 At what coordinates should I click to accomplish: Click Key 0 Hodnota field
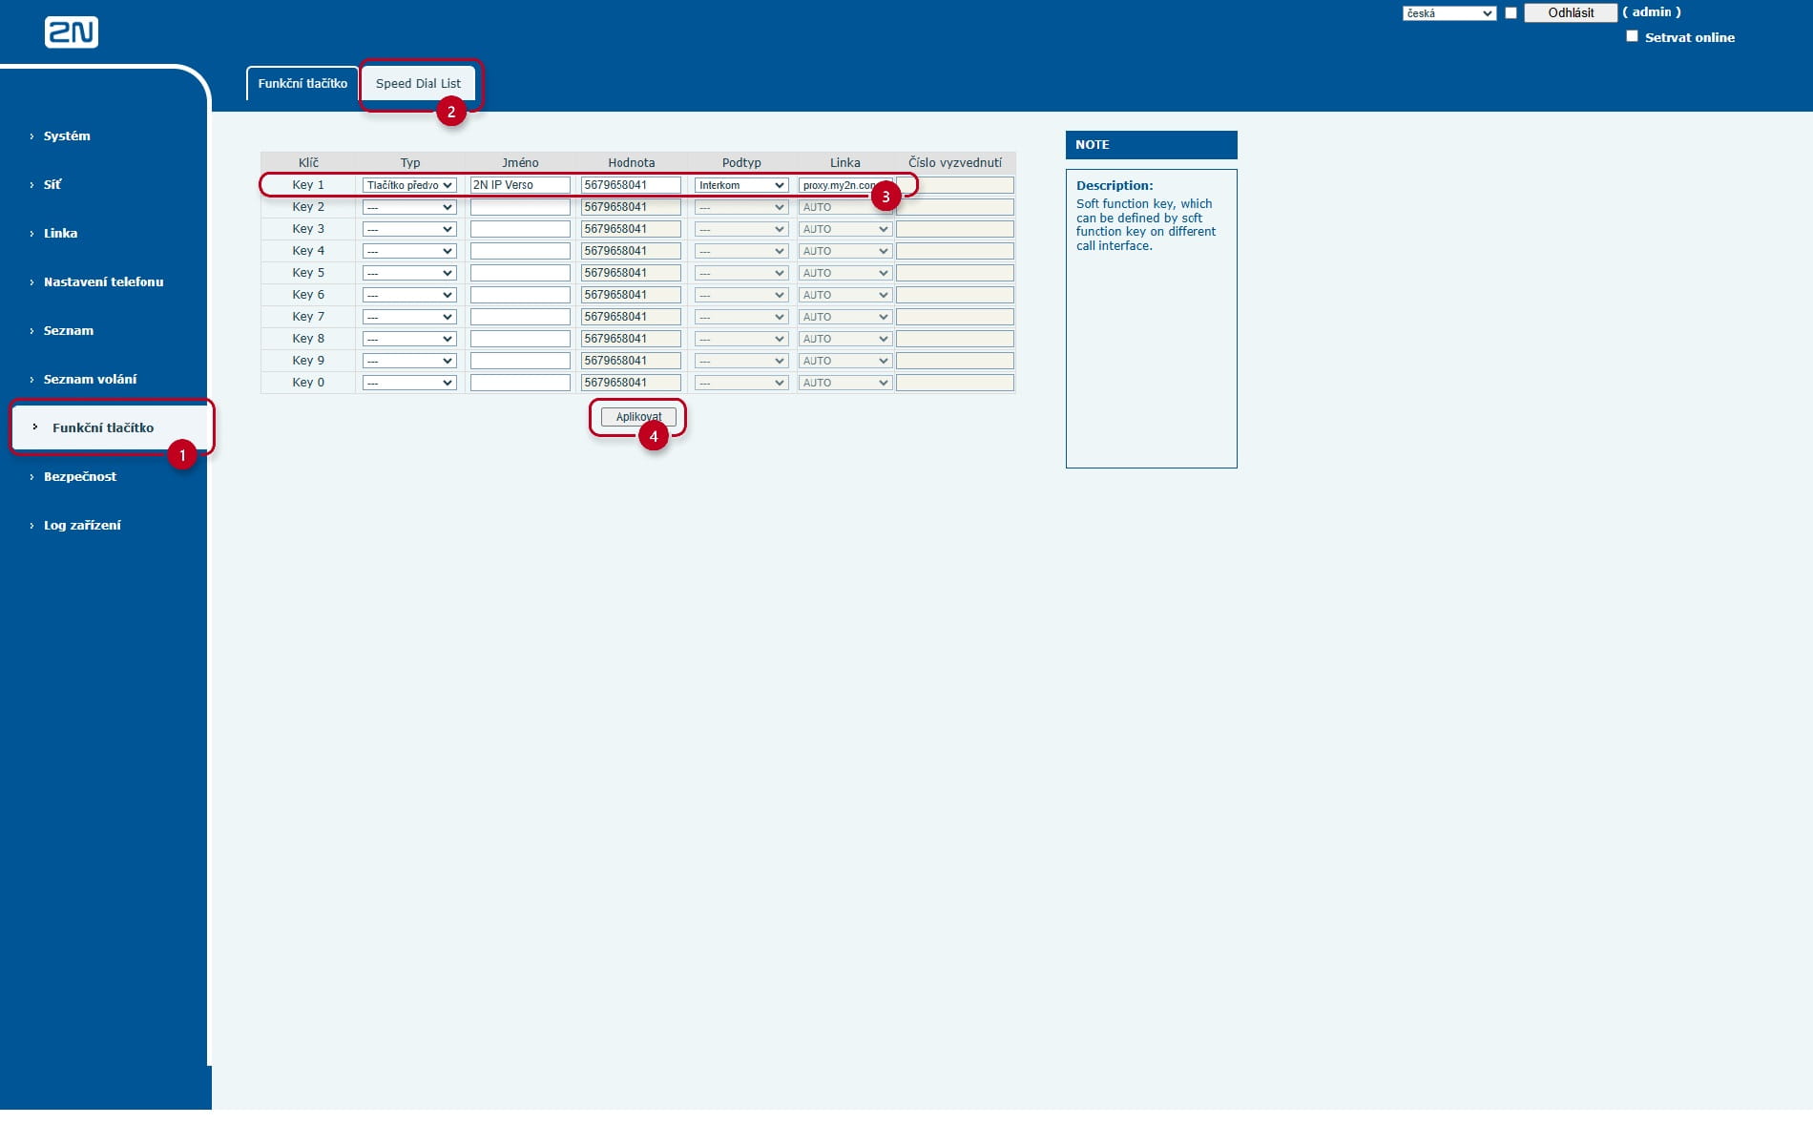(631, 383)
